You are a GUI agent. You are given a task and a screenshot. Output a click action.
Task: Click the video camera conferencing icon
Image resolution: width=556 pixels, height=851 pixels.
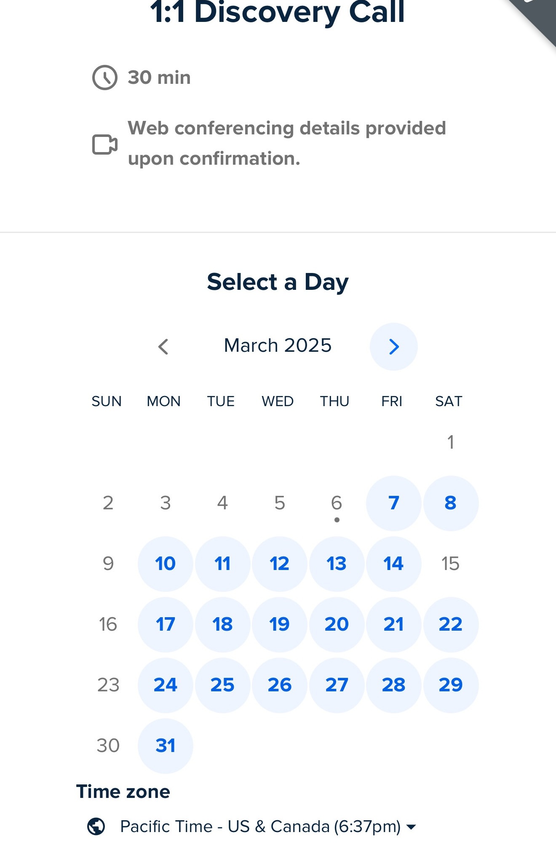(104, 145)
